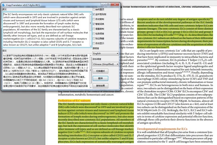
Task: Minimize the CopyTranslator window
Action: 103,5
